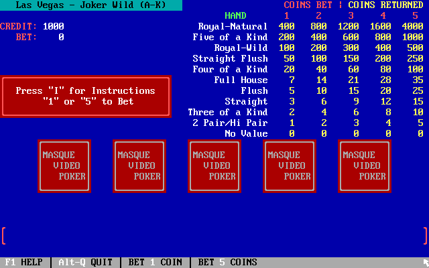Viewport: 429px width, 268px height.
Task: Choose BET 1 COIN option
Action: [x=155, y=262]
